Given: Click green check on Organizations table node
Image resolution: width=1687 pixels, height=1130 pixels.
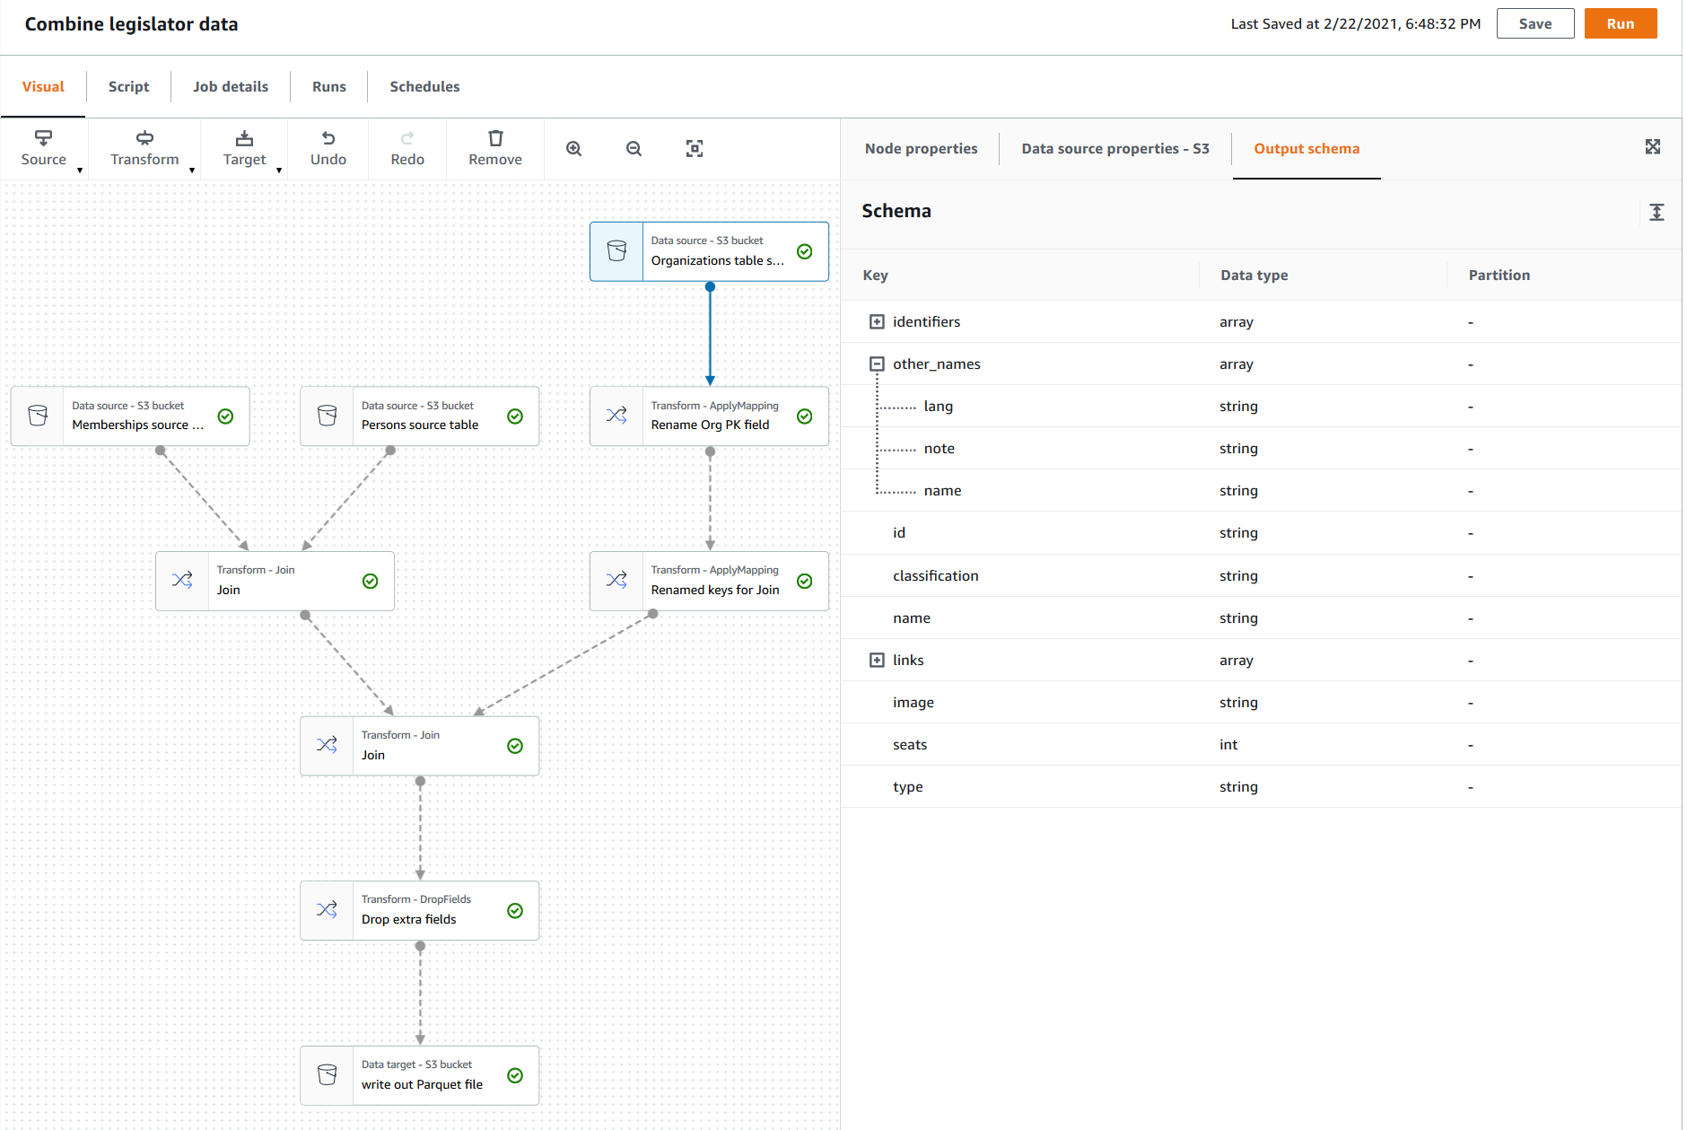Looking at the screenshot, I should (805, 251).
